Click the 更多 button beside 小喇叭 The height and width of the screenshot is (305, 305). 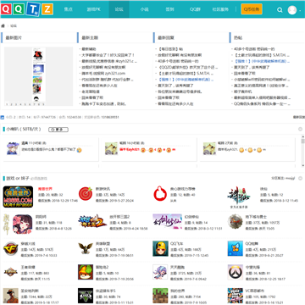point(58,130)
